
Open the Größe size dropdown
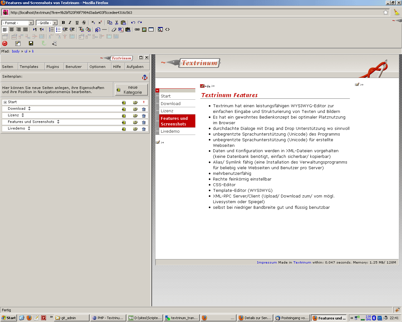click(x=47, y=23)
